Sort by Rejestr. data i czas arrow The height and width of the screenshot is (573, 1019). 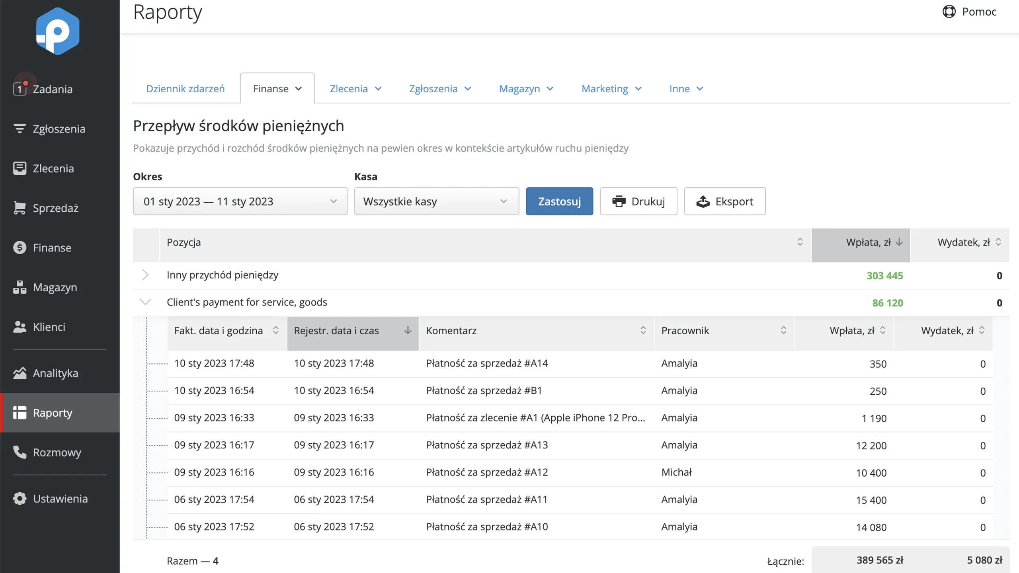pos(408,330)
